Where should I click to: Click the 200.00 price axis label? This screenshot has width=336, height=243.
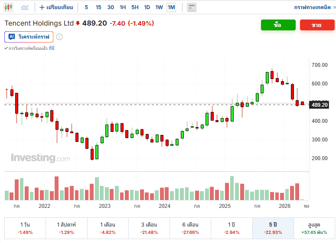(x=320, y=158)
